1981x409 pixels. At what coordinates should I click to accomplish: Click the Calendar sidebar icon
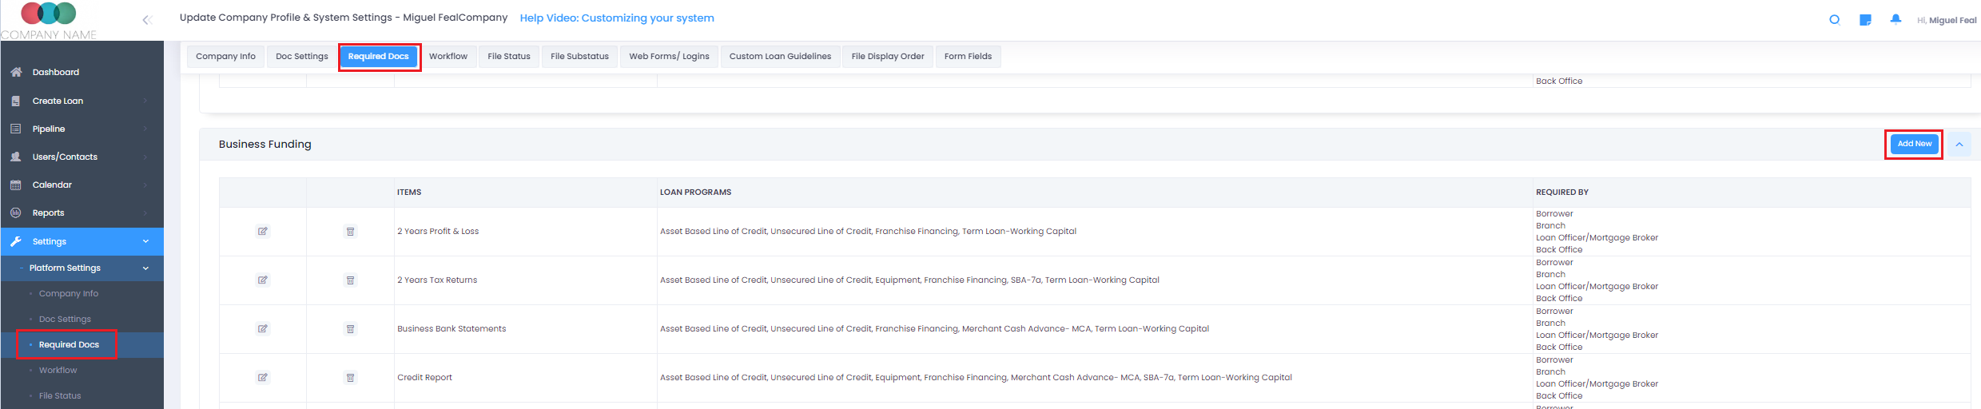click(x=16, y=185)
